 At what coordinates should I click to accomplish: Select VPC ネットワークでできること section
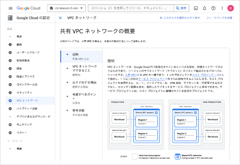coord(85,69)
